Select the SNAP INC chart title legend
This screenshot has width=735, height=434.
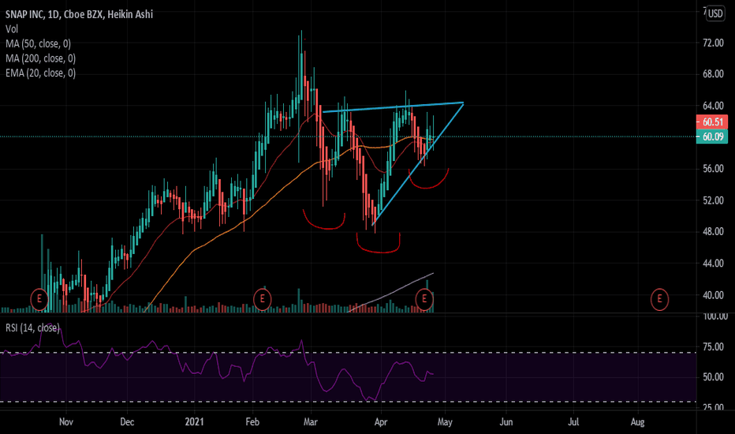[79, 14]
